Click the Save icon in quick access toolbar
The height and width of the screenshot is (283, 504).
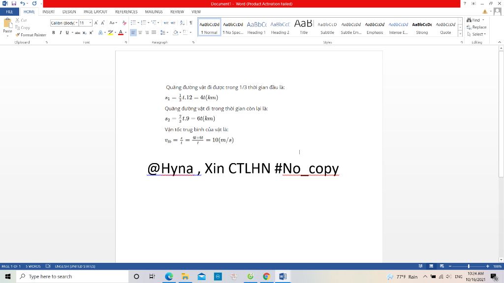coord(14,3)
